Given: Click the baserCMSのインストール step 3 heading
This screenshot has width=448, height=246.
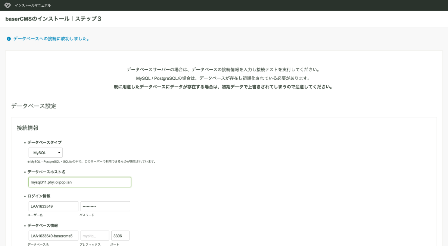Looking at the screenshot, I should pyautogui.click(x=53, y=19).
